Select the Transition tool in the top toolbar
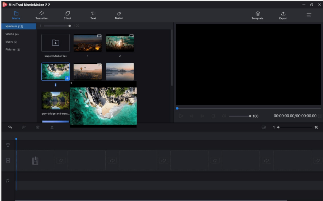The image size is (323, 201). [x=42, y=15]
